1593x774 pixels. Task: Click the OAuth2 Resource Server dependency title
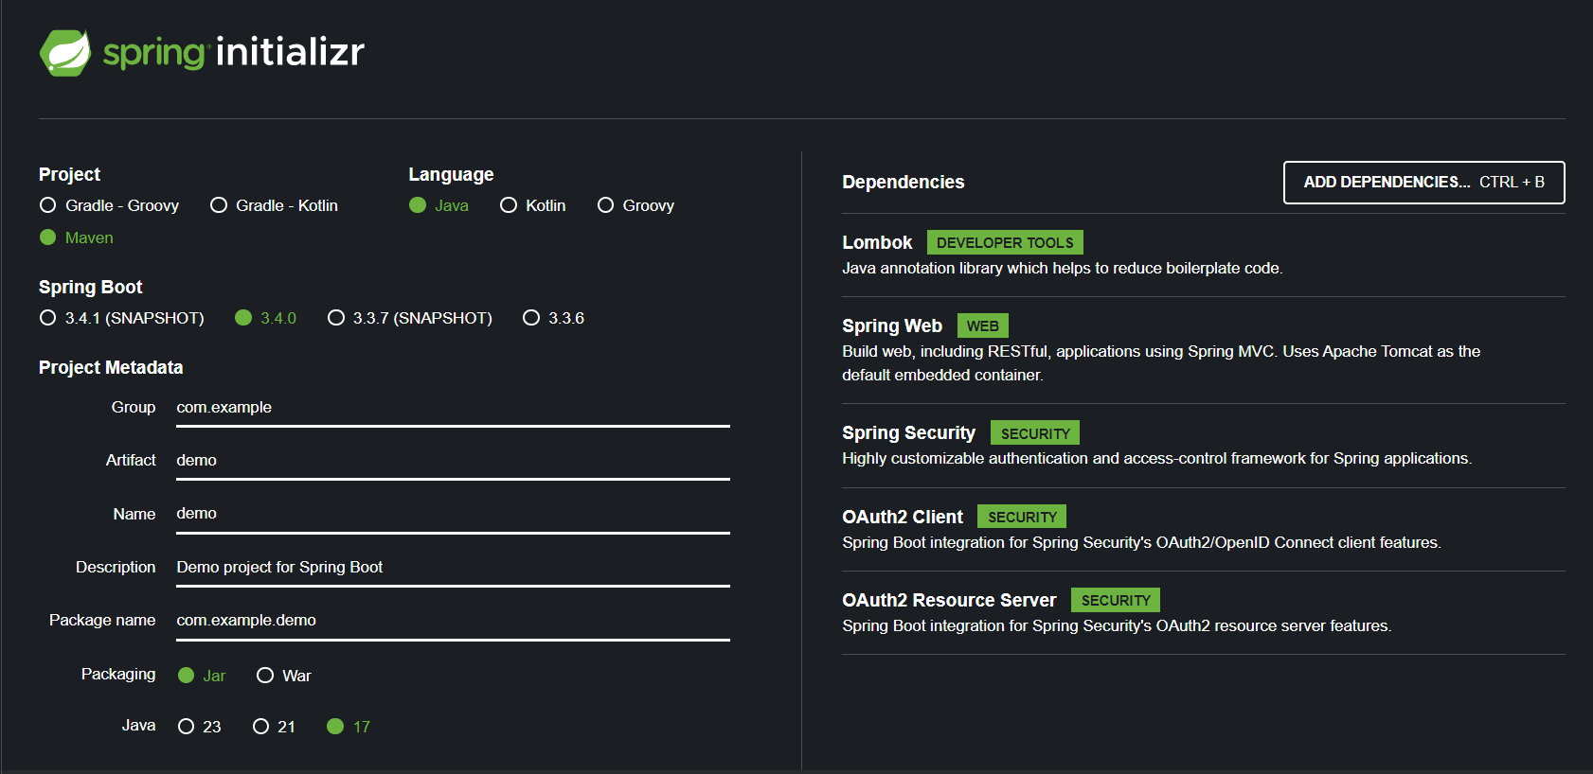[x=949, y=600]
